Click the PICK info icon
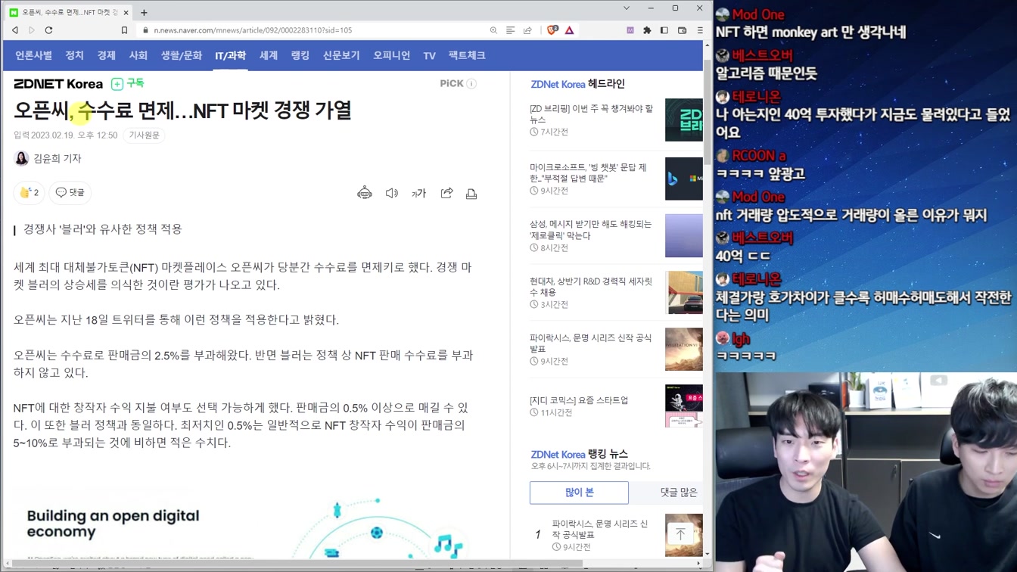1017x572 pixels. pos(471,83)
